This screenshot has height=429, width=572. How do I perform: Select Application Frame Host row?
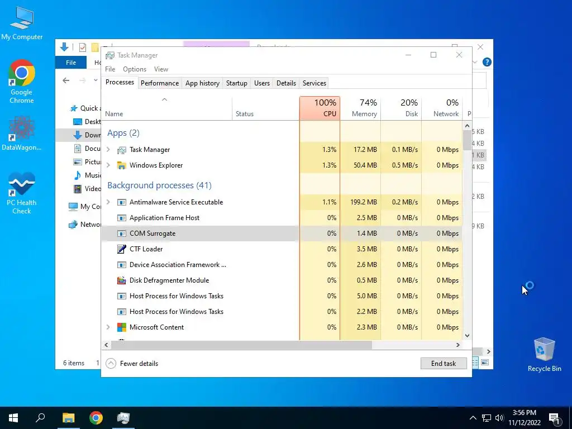282,218
